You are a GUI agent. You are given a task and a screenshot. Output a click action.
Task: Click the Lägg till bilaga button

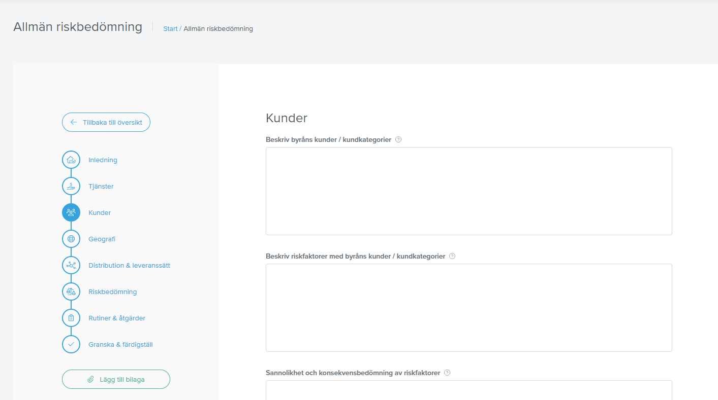click(116, 379)
